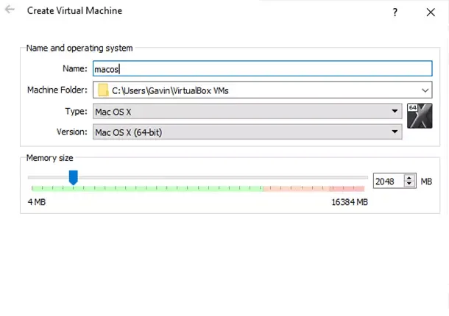Click the yellow folder icon in Machine Folder
The width and height of the screenshot is (449, 316).
click(x=103, y=90)
